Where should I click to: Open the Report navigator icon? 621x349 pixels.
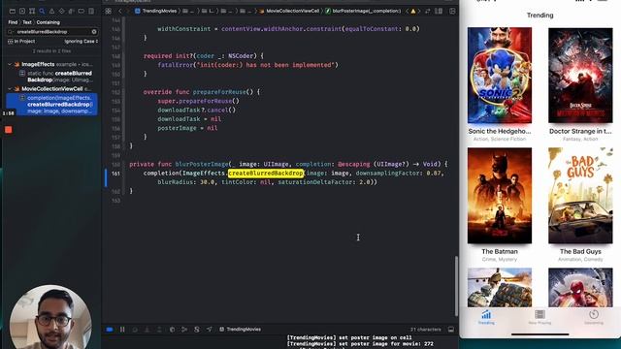tap(91, 11)
